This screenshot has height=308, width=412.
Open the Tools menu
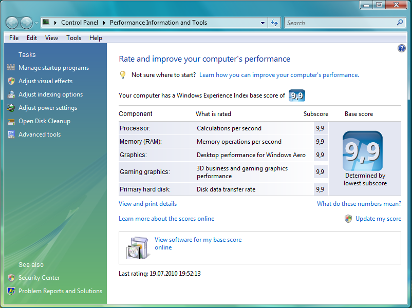pos(73,38)
